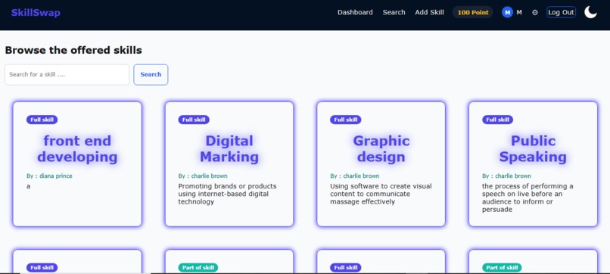610x274 pixels.
Task: Click the Search button beside the field
Action: 151,74
